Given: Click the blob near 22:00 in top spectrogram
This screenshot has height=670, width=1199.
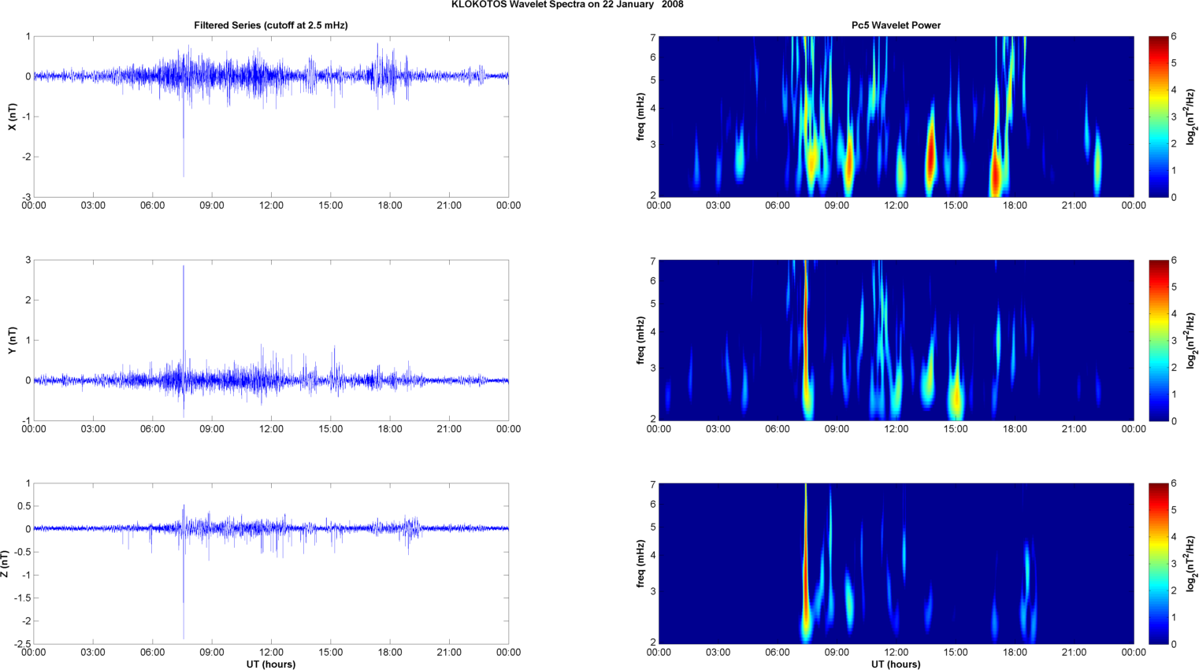Looking at the screenshot, I should 1097,164.
